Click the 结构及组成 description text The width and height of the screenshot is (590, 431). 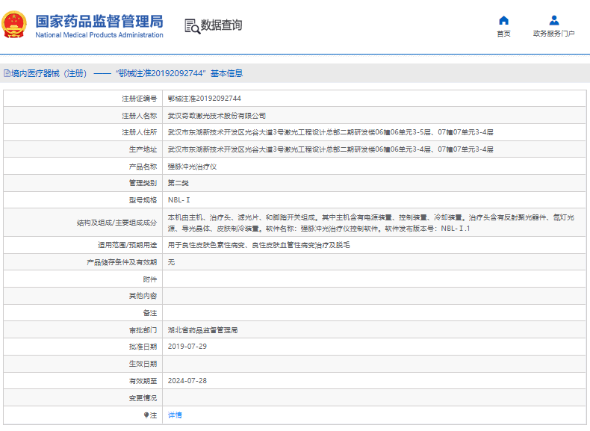coord(371,223)
